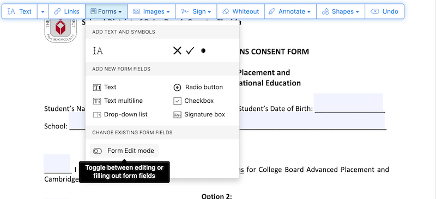
Task: Open the Annotate dropdown
Action: point(290,11)
